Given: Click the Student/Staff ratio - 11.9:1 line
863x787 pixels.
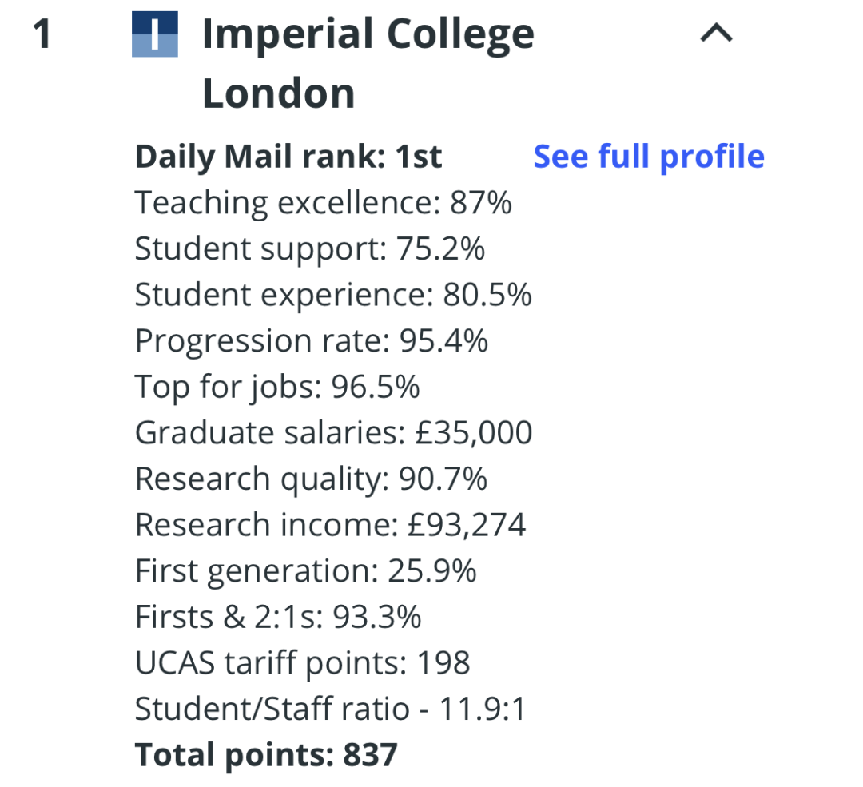Looking at the screenshot, I should (330, 708).
